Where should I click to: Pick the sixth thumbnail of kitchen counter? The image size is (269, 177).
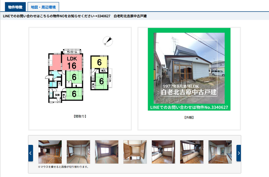tap(192, 152)
